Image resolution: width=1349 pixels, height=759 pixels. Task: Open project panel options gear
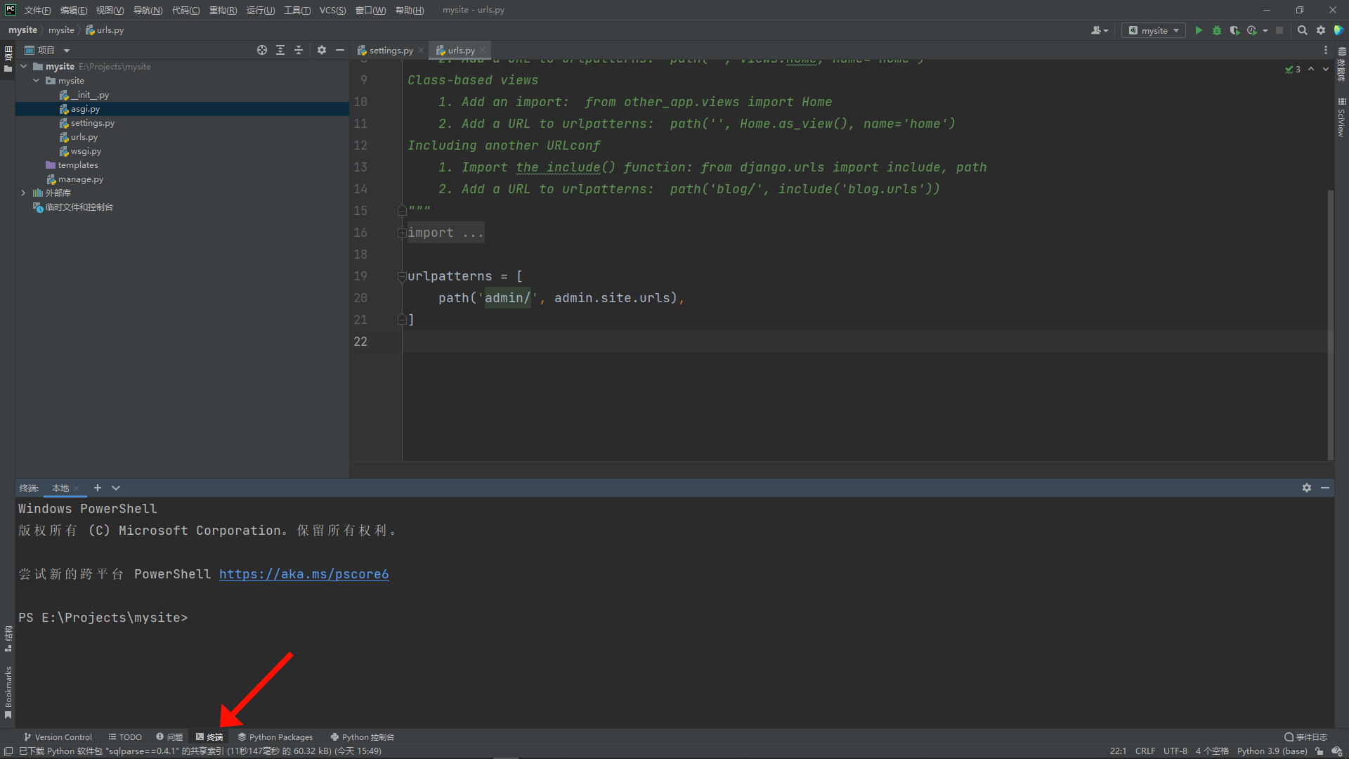click(322, 50)
